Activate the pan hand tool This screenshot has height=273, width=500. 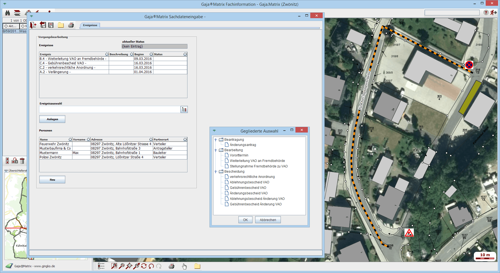coord(184,266)
